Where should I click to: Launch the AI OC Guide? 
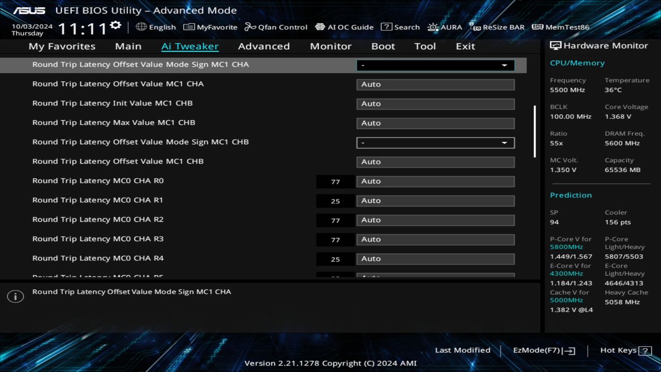click(x=344, y=27)
